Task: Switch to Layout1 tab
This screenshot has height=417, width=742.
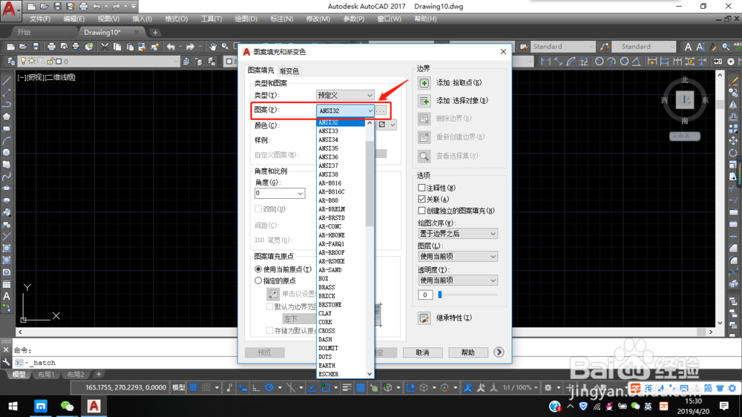Action: (46, 375)
